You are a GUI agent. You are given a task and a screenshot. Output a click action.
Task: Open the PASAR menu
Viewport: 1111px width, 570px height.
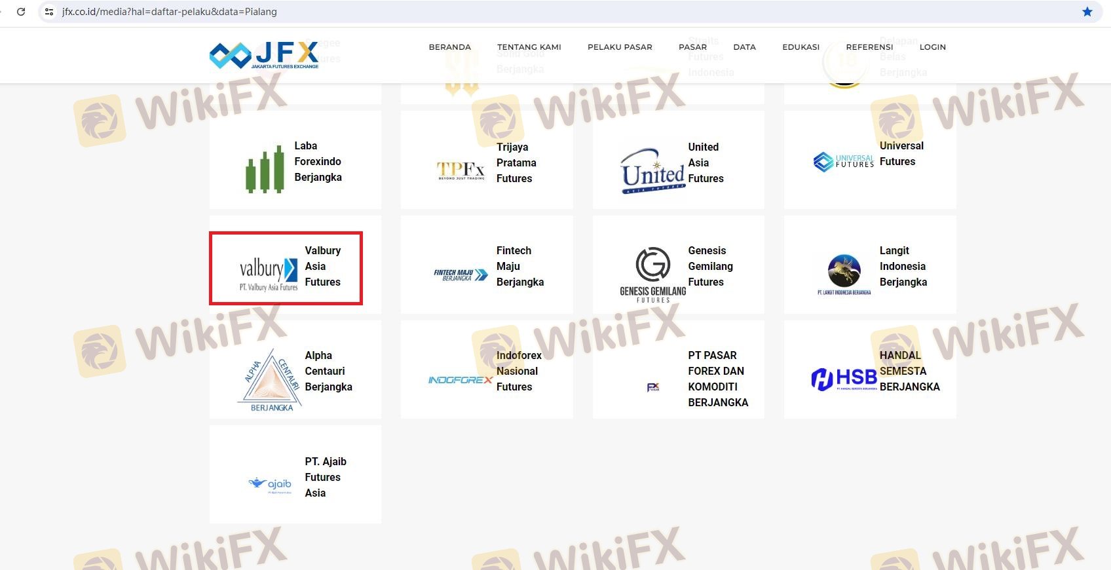click(692, 47)
